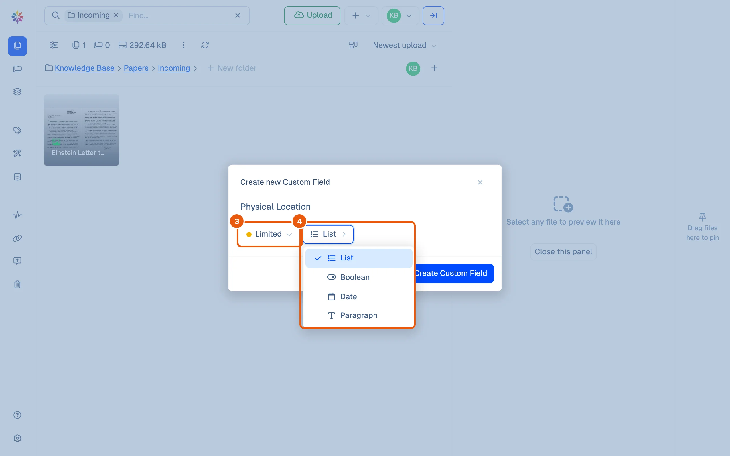The height and width of the screenshot is (456, 730).
Task: Open the List field type selector
Action: click(x=328, y=234)
